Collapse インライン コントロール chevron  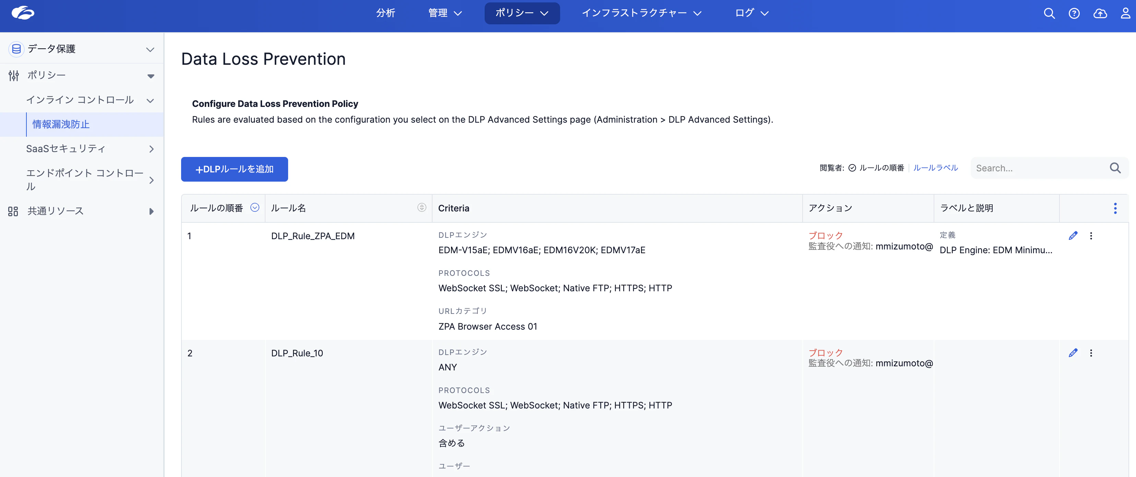point(150,100)
